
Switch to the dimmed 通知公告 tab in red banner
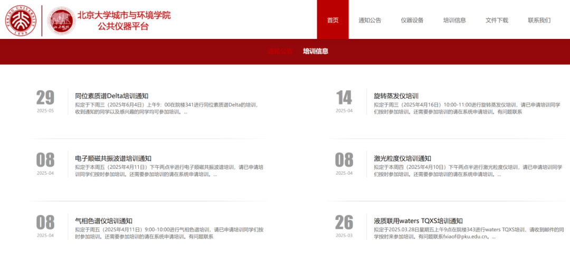280,52
